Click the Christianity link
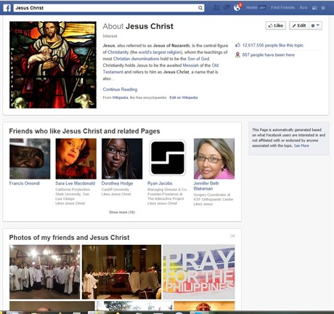The image size is (334, 314). click(x=118, y=52)
